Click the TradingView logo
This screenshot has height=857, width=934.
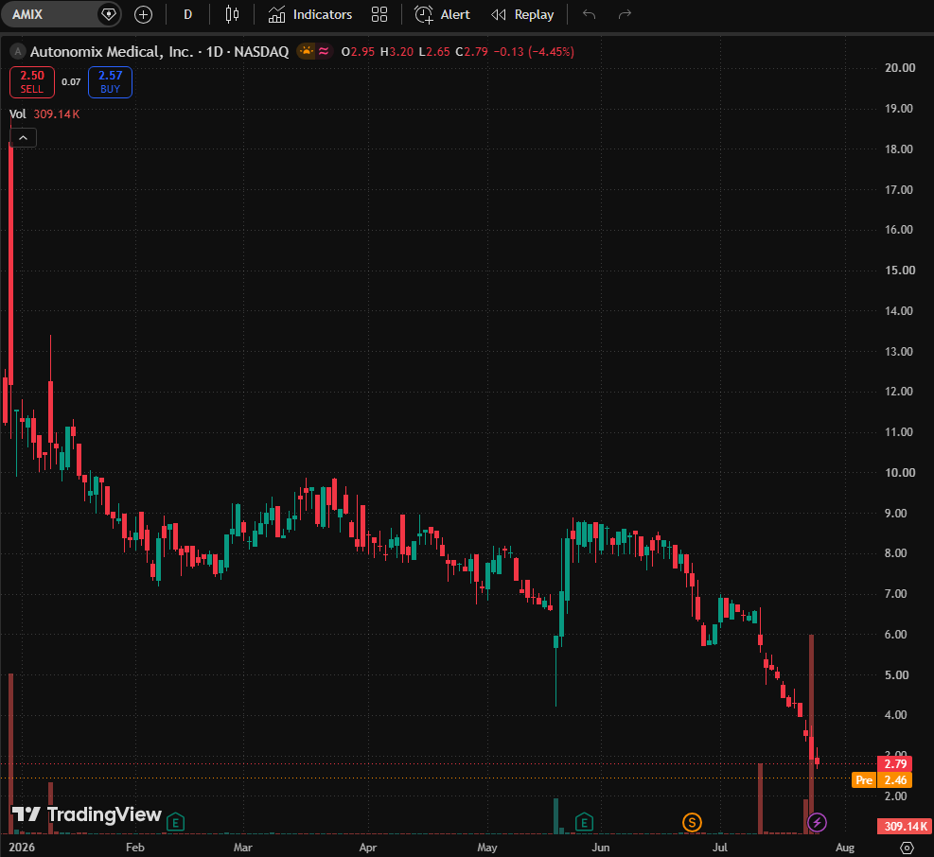click(86, 814)
